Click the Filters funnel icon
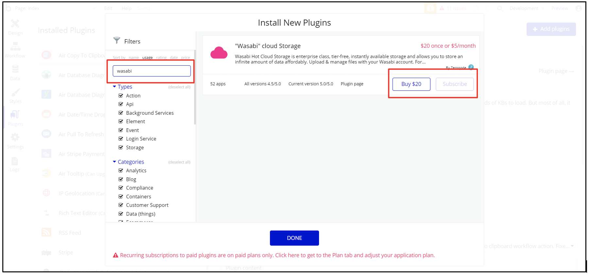 (x=117, y=40)
